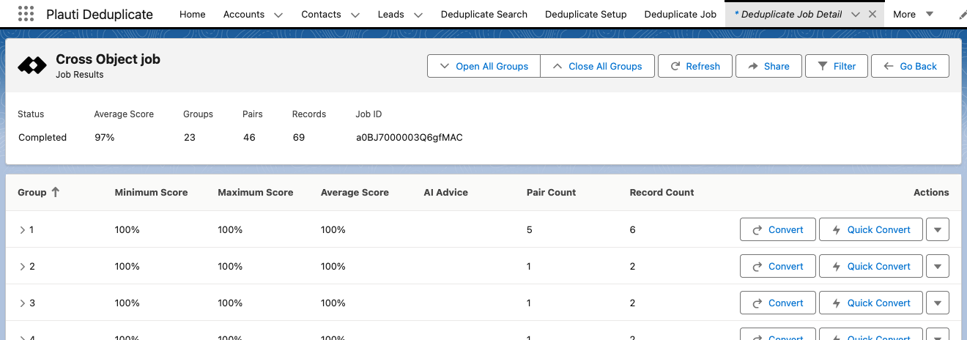Open the App Launcher dots grid

tap(26, 14)
